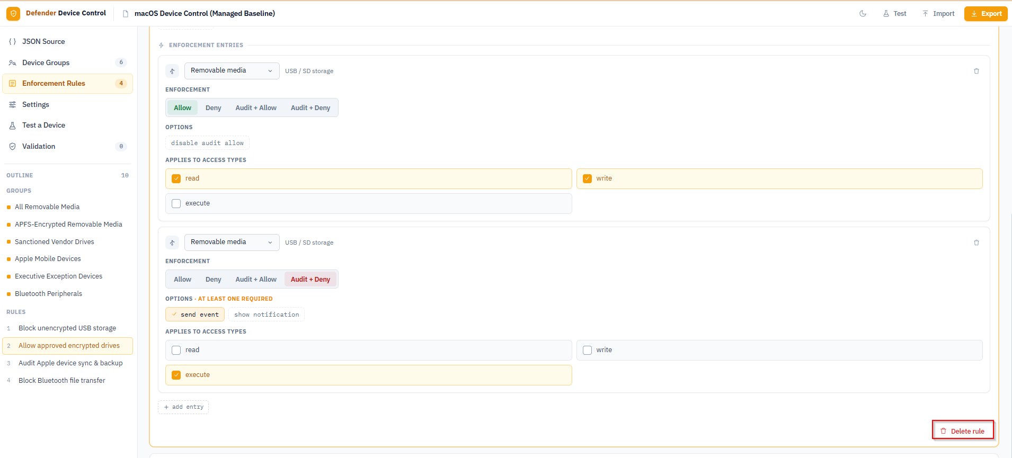This screenshot has height=458, width=1012.
Task: Click the Defender shield logo icon
Action: 13,13
